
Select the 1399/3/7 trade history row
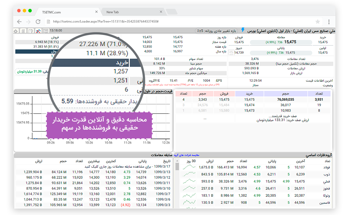94,194
